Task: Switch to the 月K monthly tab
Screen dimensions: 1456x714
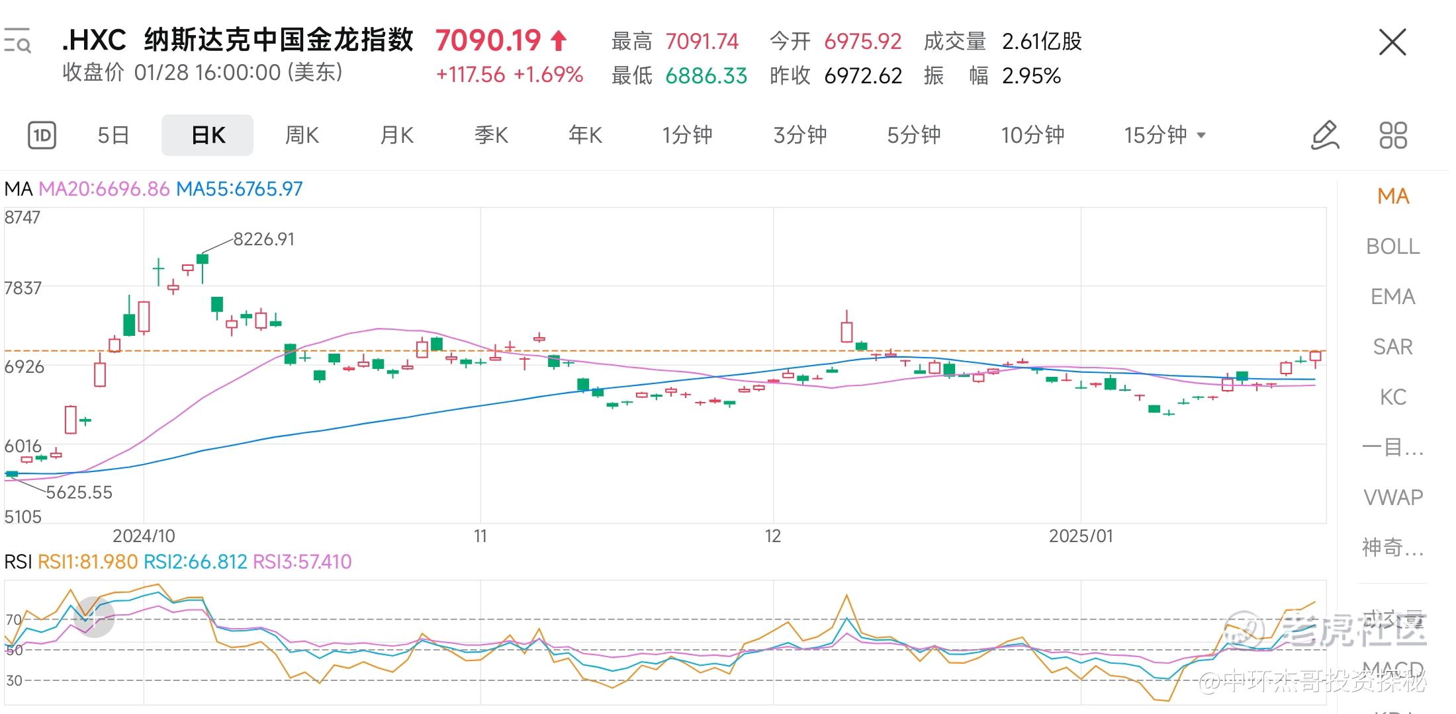Action: pyautogui.click(x=396, y=136)
